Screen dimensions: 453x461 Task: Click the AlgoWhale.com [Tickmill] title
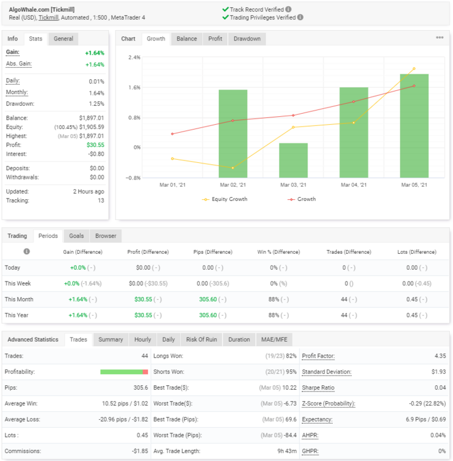pyautogui.click(x=42, y=10)
